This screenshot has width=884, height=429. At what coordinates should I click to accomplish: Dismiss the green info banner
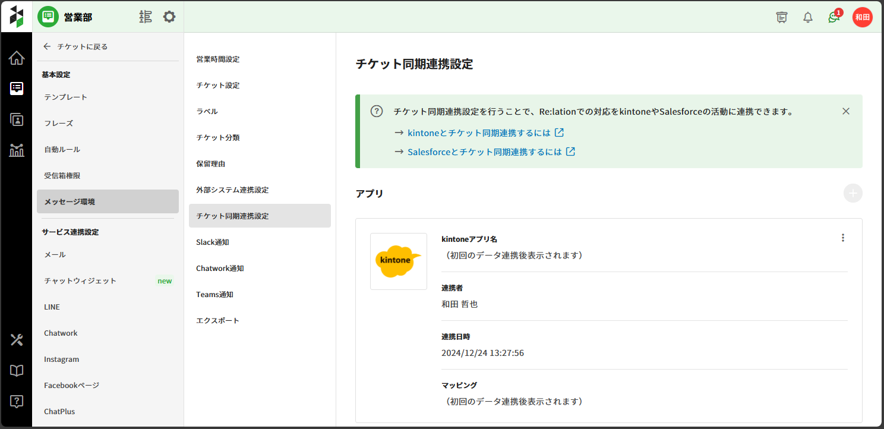coord(846,111)
